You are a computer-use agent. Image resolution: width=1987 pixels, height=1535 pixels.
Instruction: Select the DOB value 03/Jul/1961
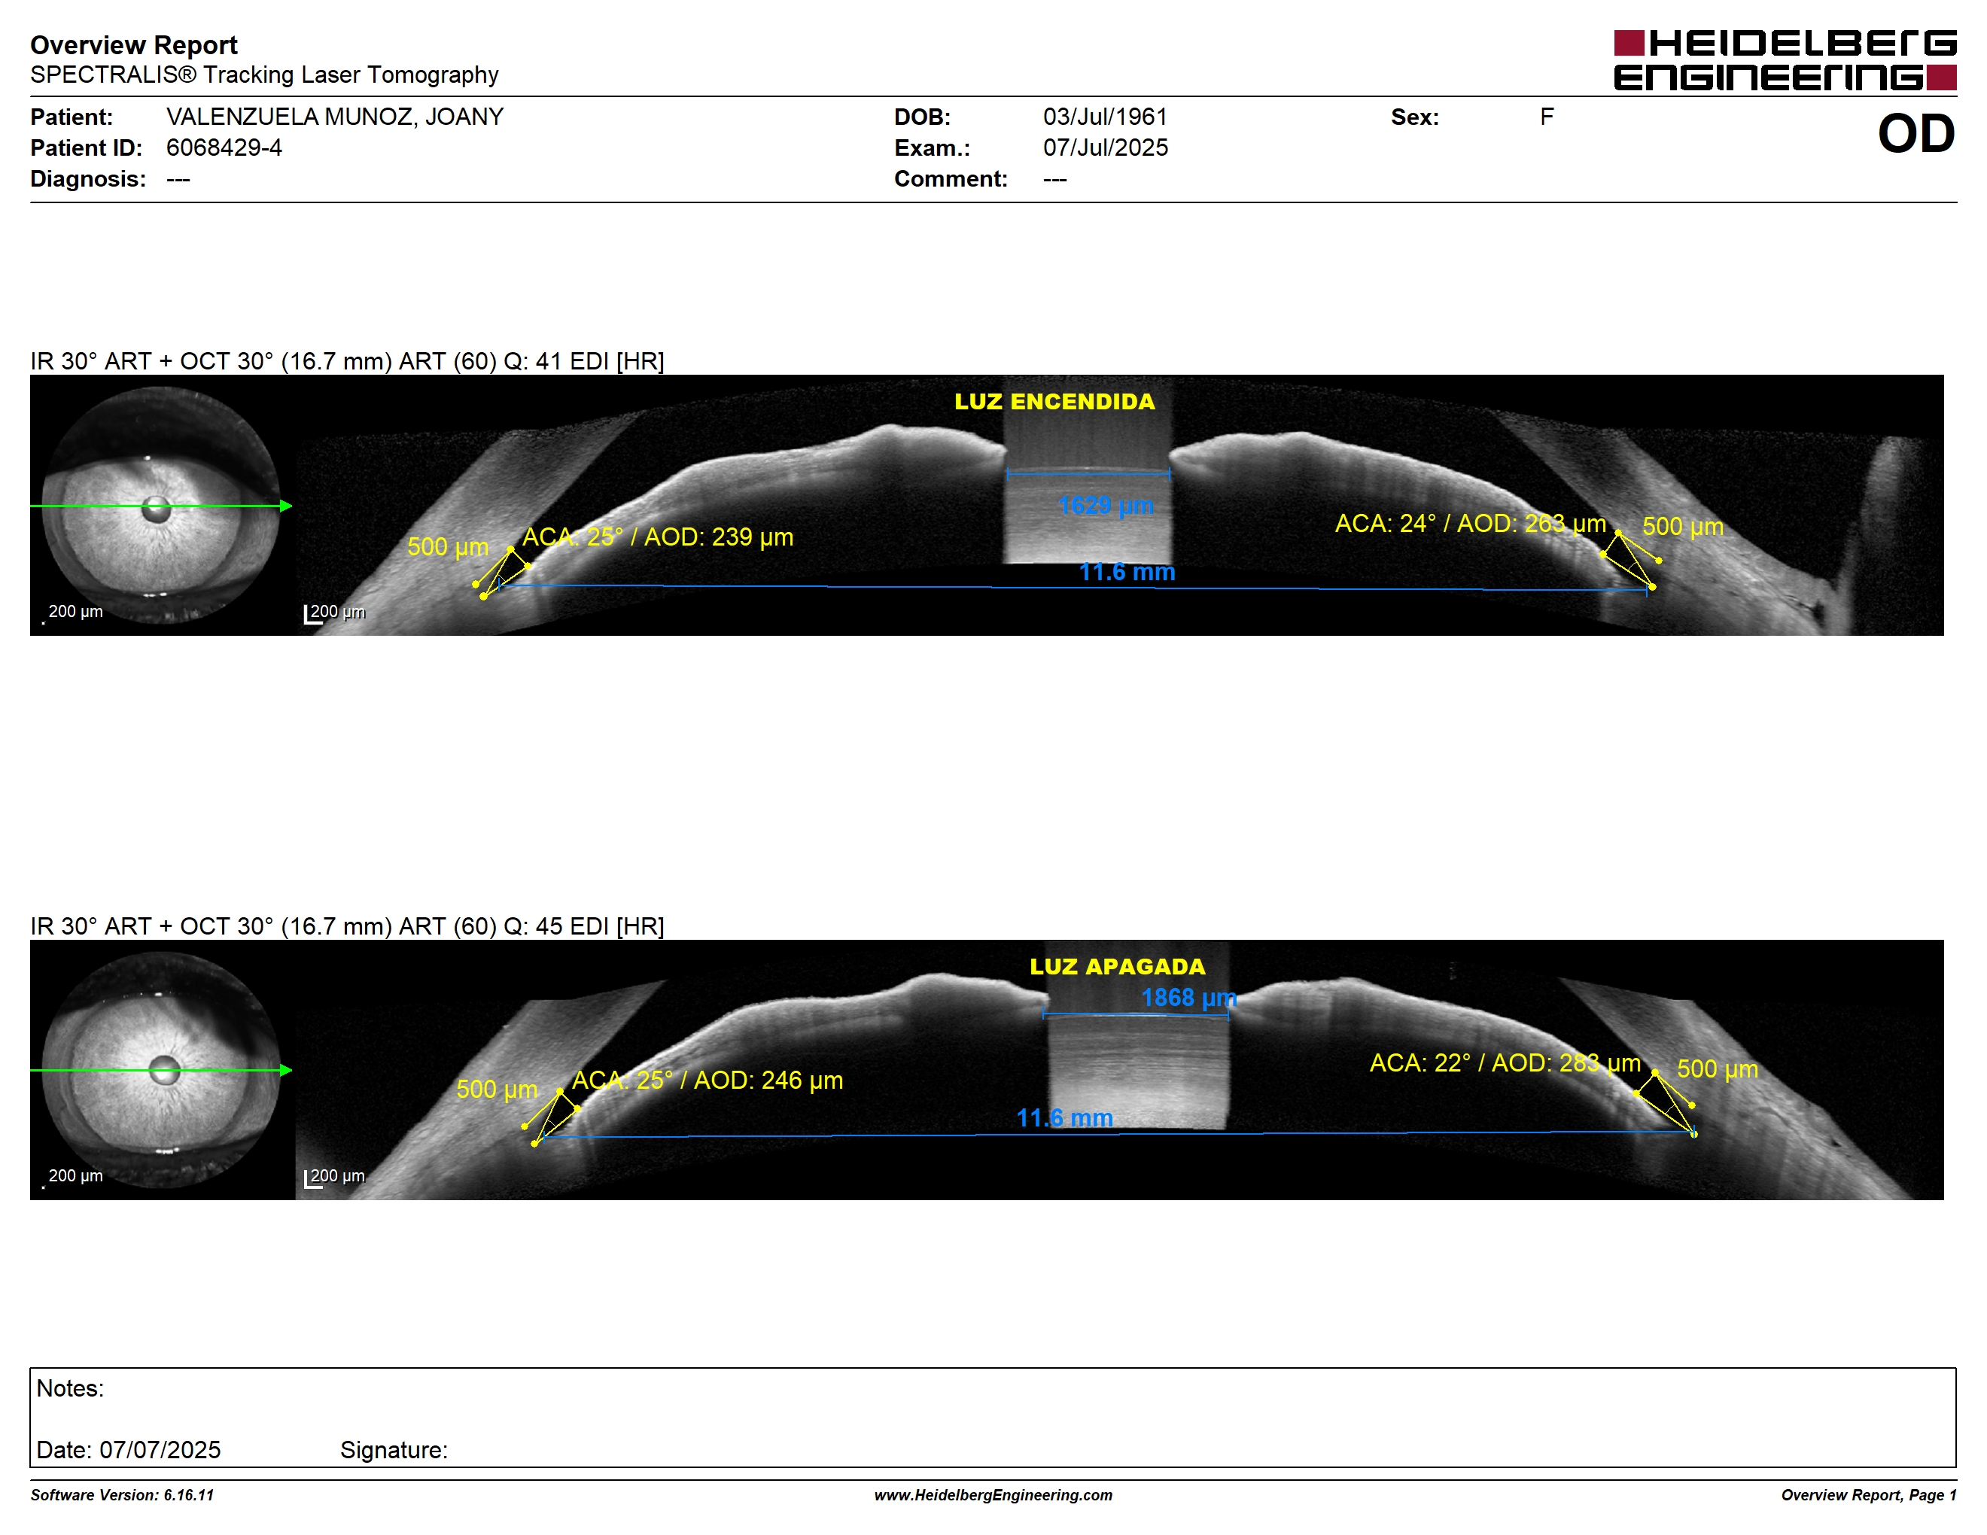click(1106, 117)
